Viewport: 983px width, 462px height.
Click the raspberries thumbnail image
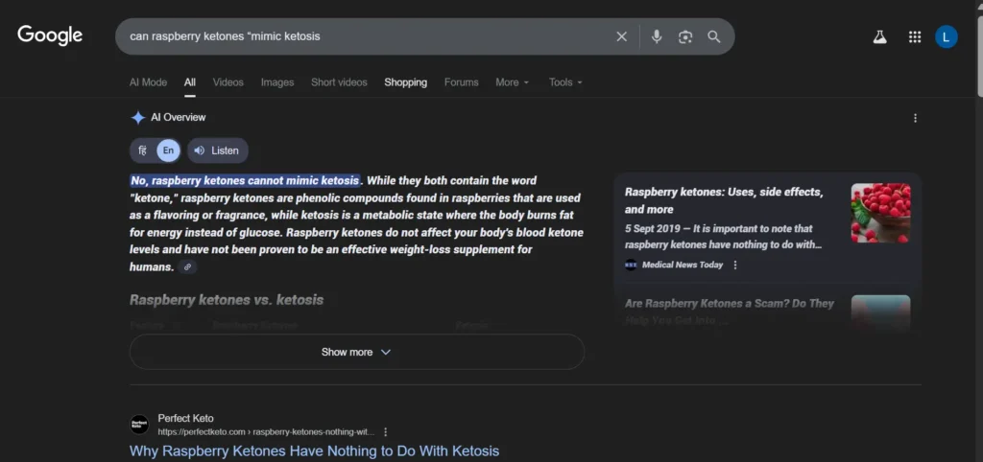[880, 213]
